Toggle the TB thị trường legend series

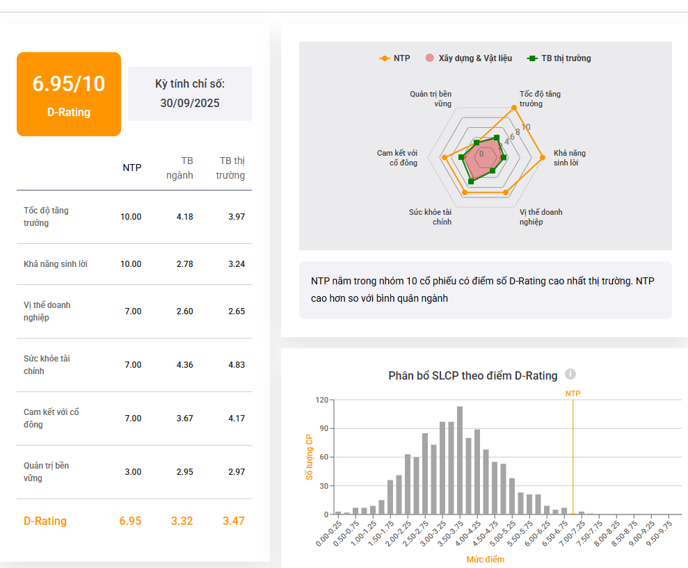560,58
